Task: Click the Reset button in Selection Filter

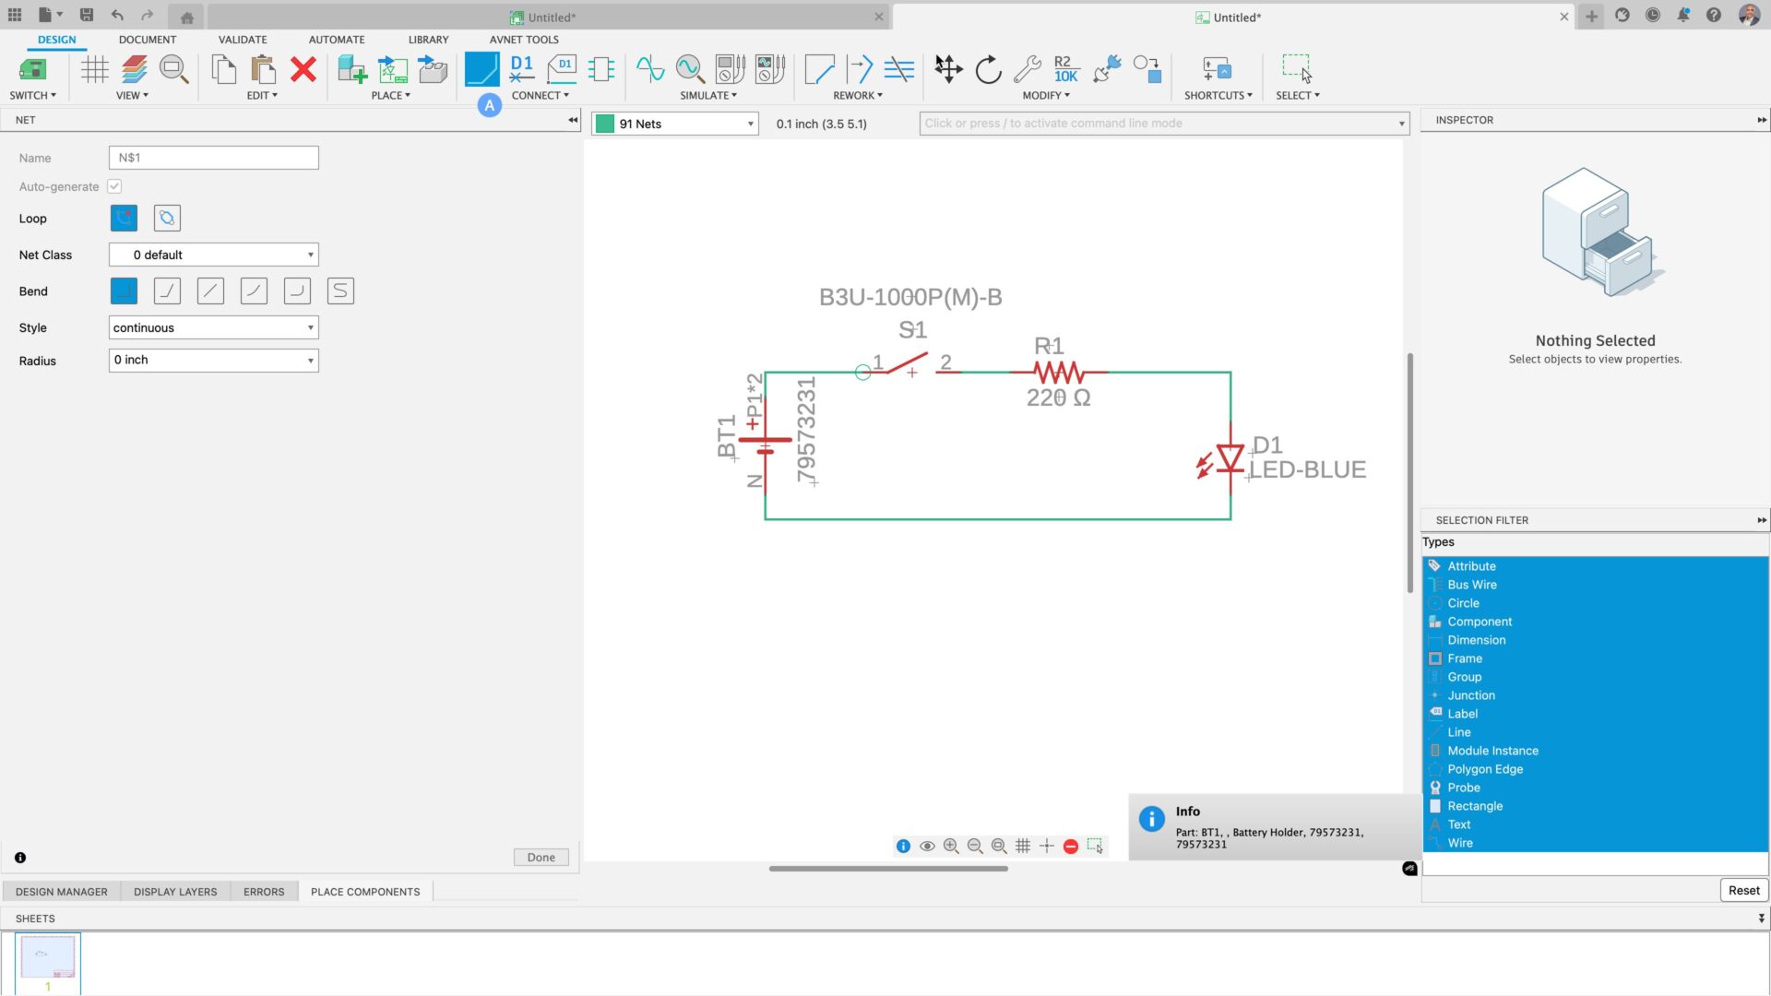Action: click(1743, 890)
